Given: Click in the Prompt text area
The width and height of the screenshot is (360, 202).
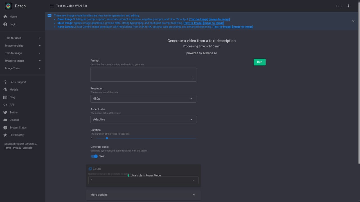Looking at the screenshot, I should (143, 74).
